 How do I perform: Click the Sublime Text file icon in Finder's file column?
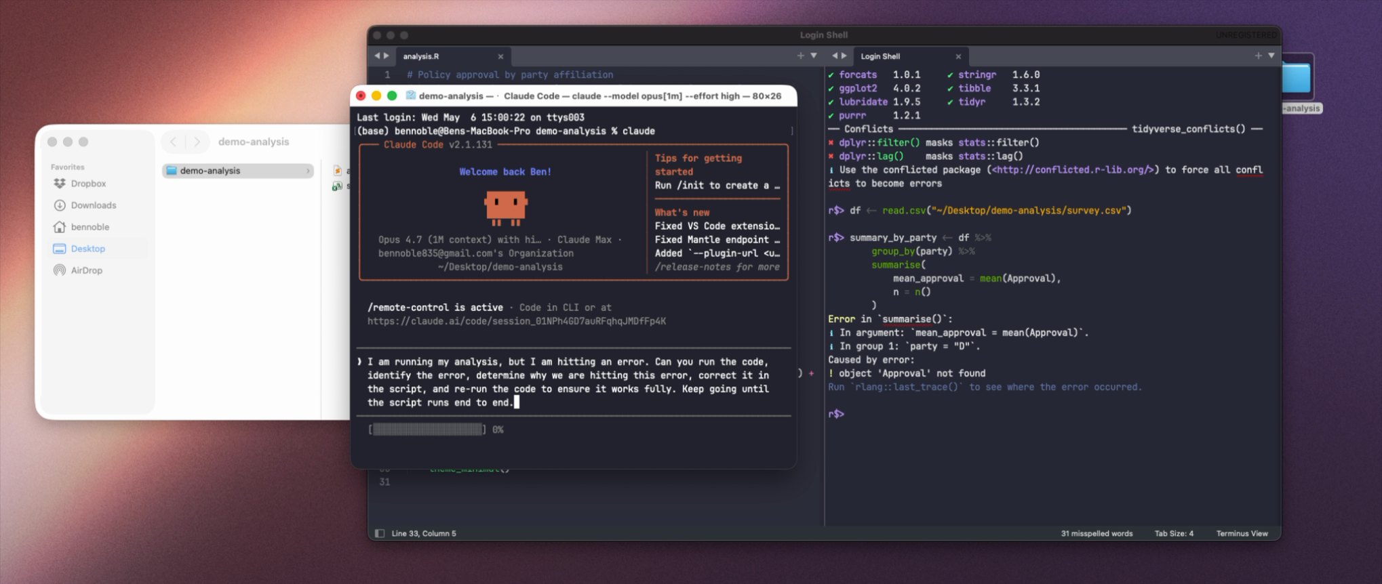coord(337,171)
